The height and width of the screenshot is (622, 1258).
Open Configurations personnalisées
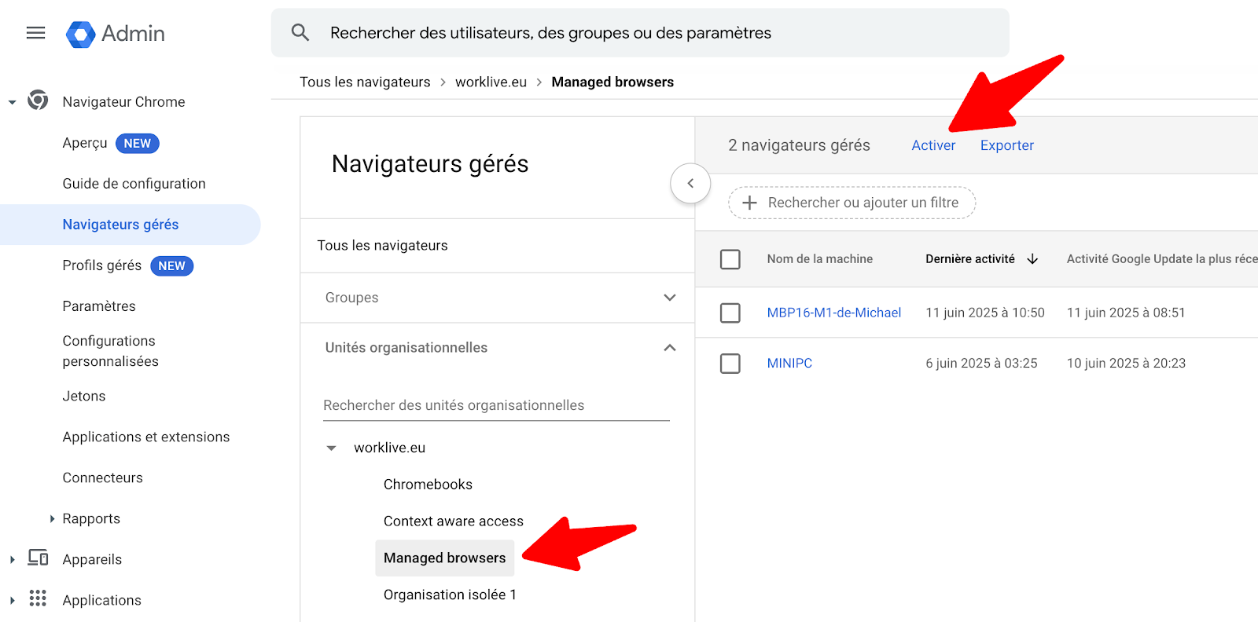point(110,351)
